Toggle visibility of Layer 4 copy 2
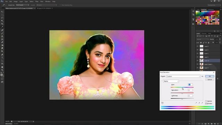 [x=197, y=64]
